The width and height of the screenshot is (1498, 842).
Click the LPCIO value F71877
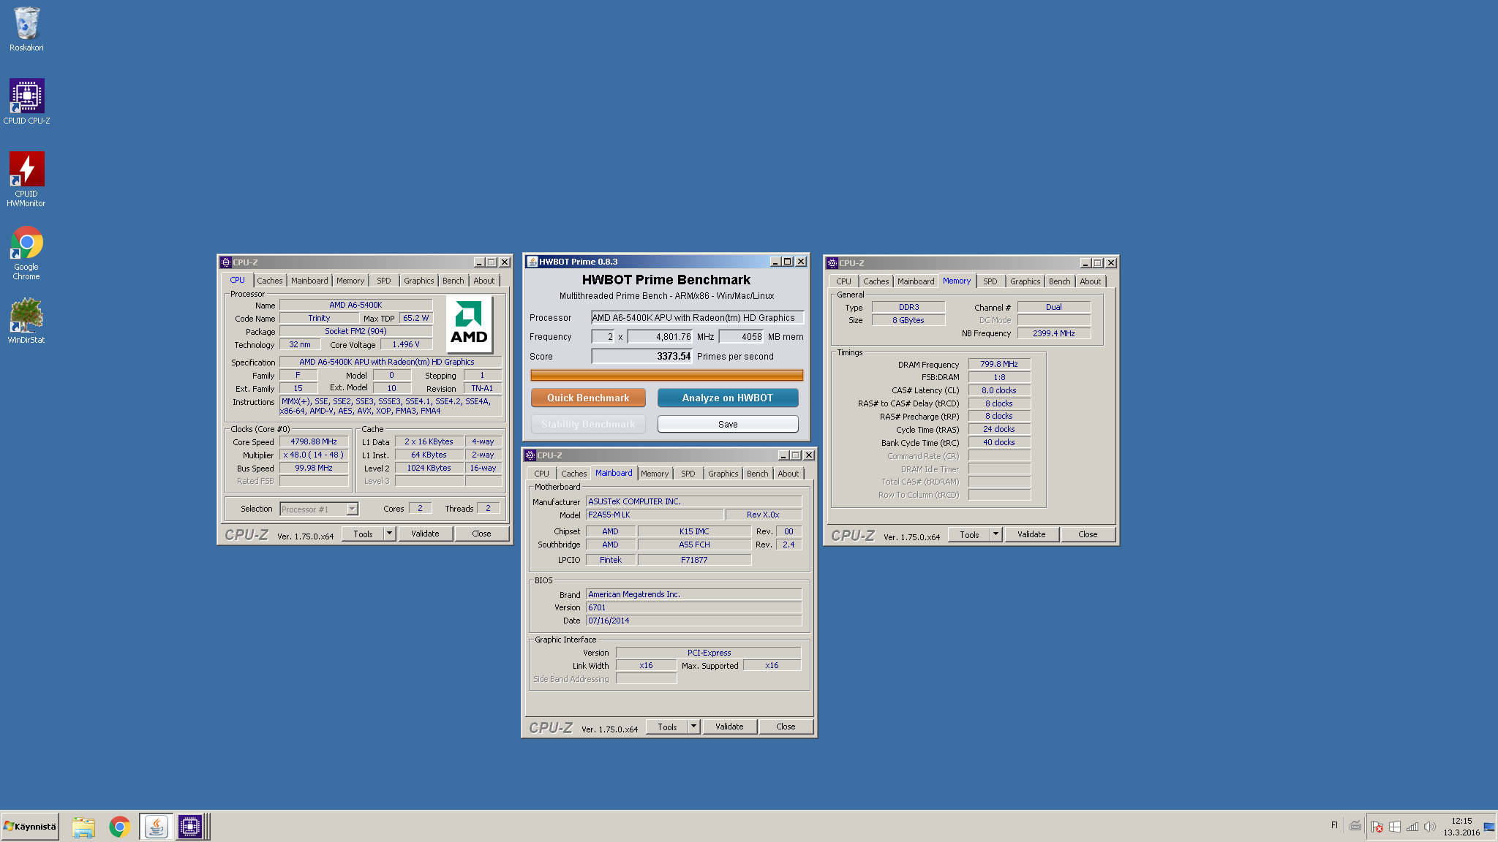tap(694, 560)
